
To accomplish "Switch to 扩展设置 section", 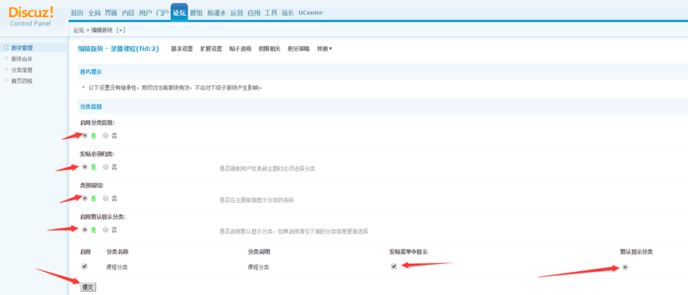I will [x=211, y=49].
